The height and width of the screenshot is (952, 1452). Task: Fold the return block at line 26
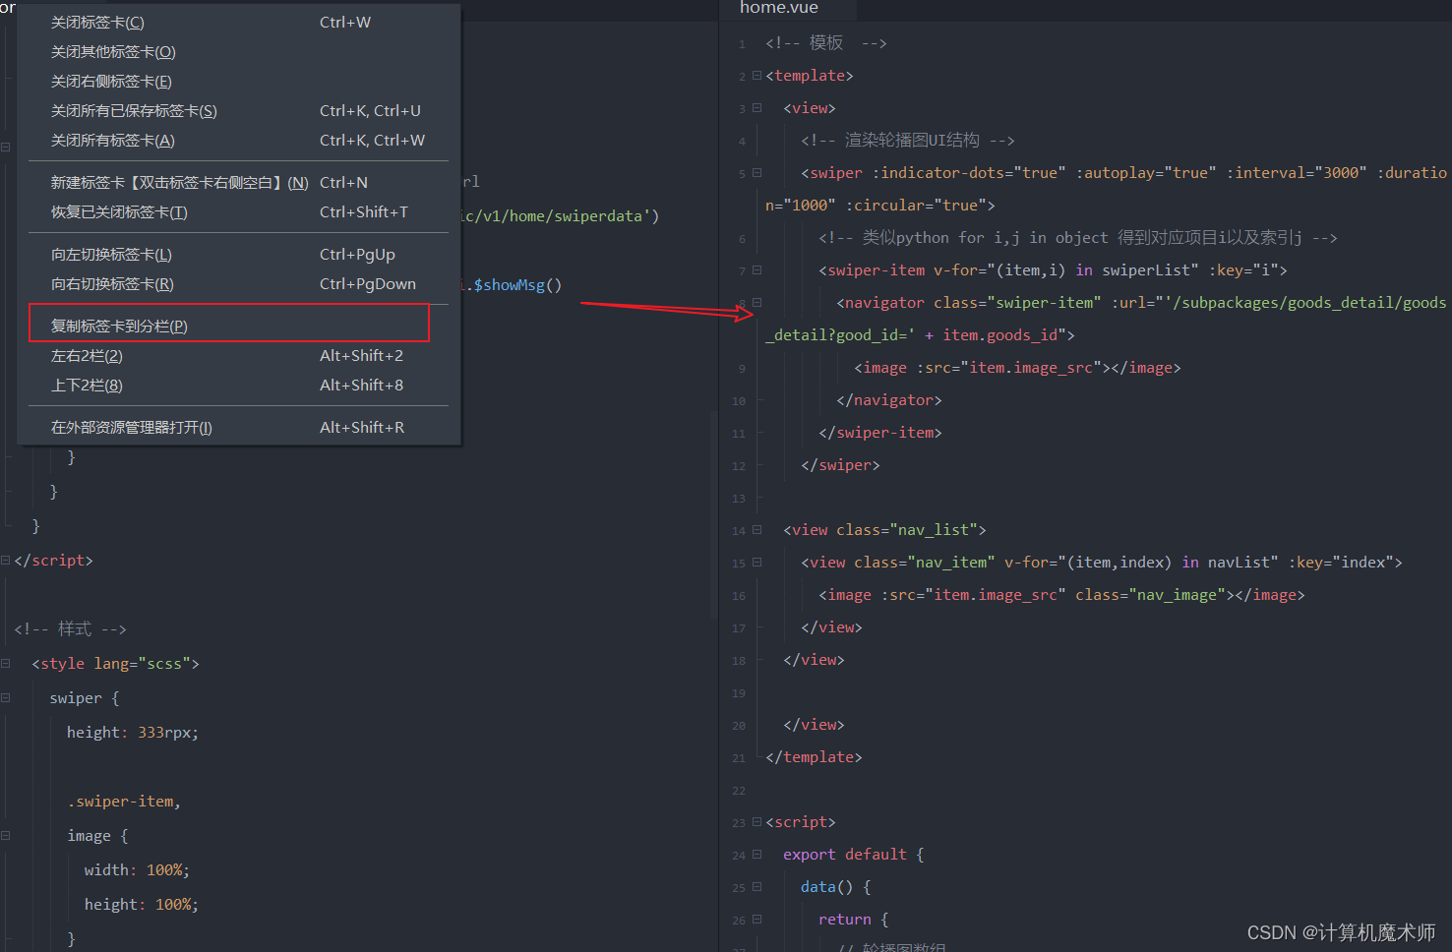[x=756, y=919]
